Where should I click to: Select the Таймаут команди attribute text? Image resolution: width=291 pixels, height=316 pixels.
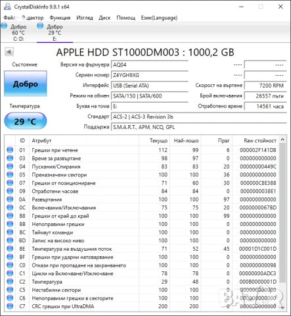pos(53,232)
